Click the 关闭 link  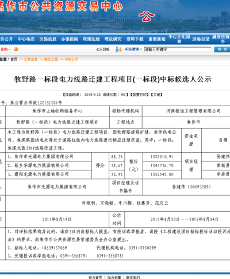156,95
